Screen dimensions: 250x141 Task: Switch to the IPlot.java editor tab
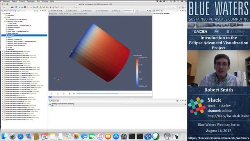pos(116,11)
